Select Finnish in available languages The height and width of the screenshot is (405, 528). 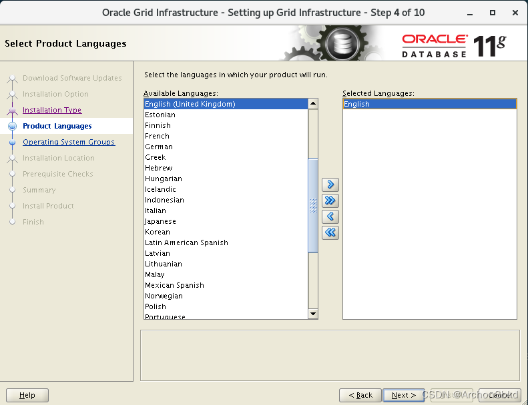(x=226, y=125)
